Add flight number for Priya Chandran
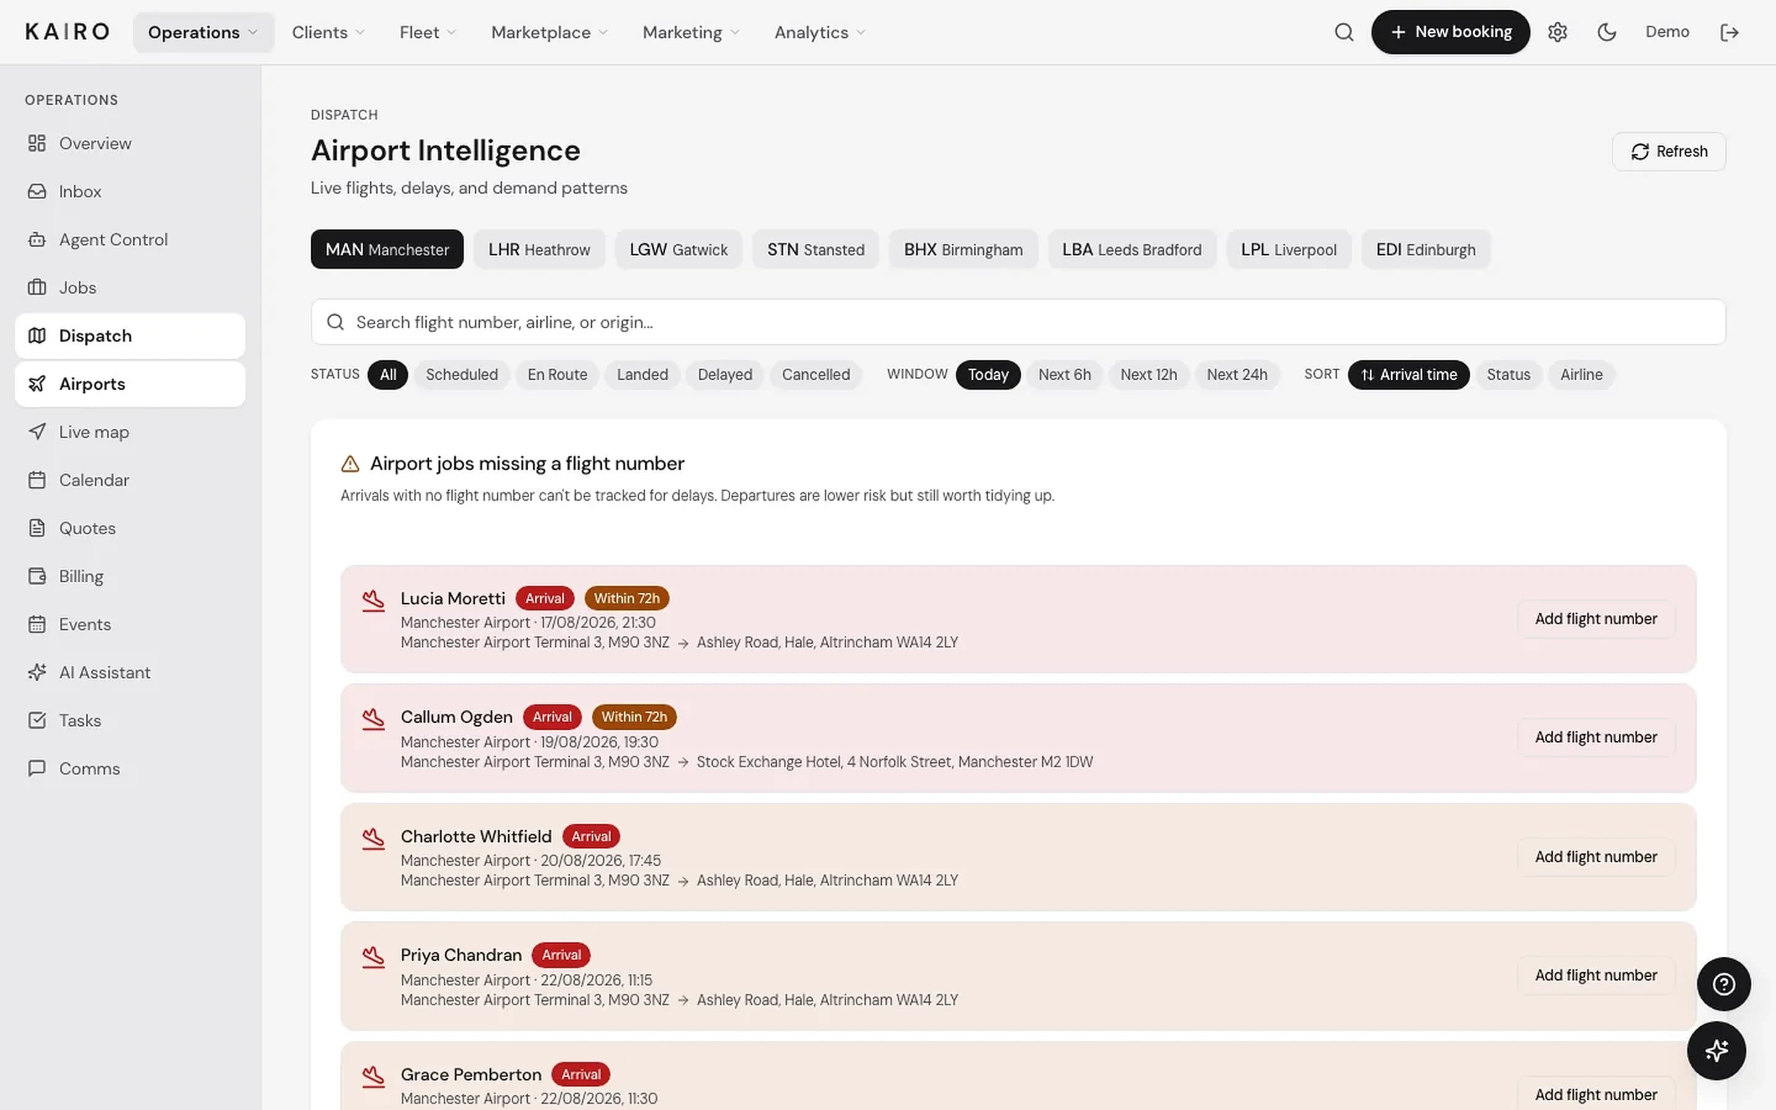The image size is (1776, 1110). tap(1595, 975)
